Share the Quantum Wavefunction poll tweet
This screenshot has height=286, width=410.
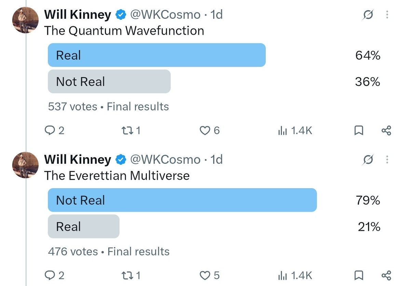pyautogui.click(x=386, y=131)
